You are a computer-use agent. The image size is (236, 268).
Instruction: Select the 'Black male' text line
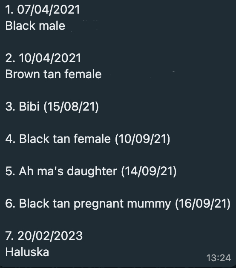point(35,26)
